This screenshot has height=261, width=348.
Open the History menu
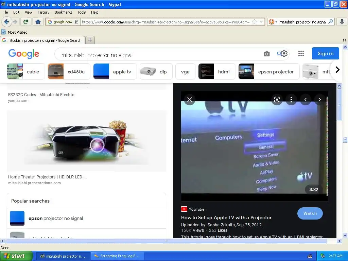coord(43,12)
